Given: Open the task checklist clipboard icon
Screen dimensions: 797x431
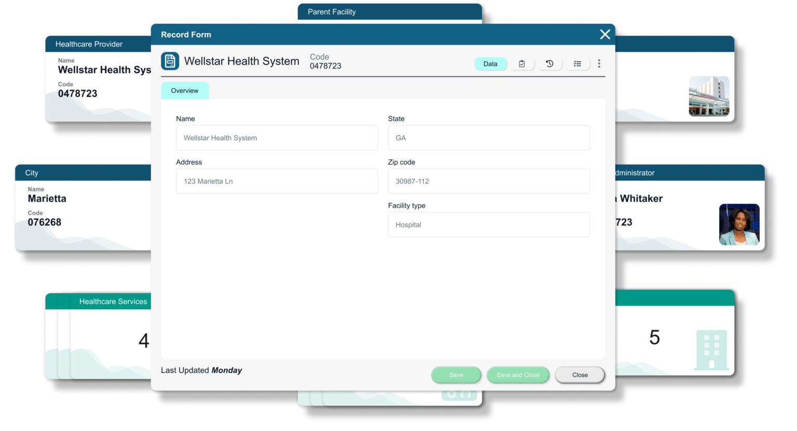Looking at the screenshot, I should (x=523, y=63).
